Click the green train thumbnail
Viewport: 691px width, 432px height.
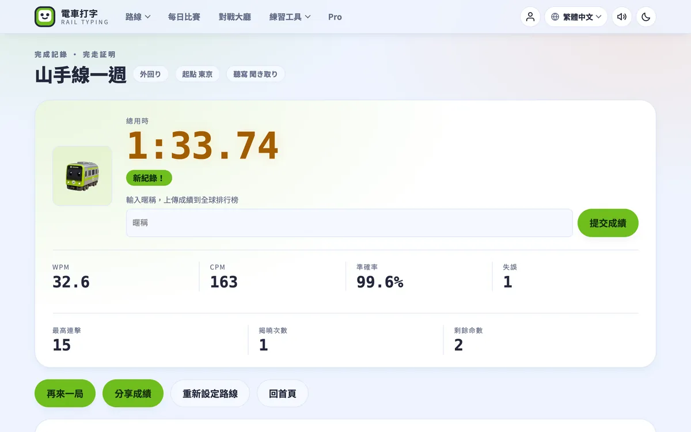point(82,176)
